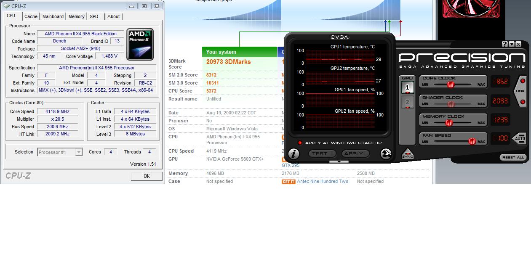
Task: Click the Name field AMD Phenom II X4 955
Action: click(x=80, y=34)
